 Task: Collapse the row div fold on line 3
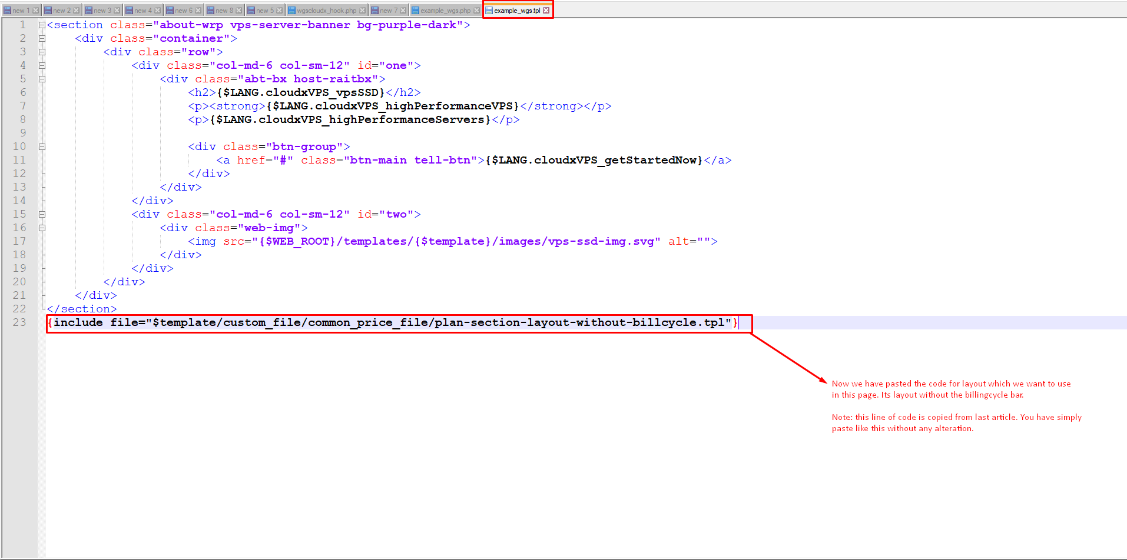pos(42,52)
